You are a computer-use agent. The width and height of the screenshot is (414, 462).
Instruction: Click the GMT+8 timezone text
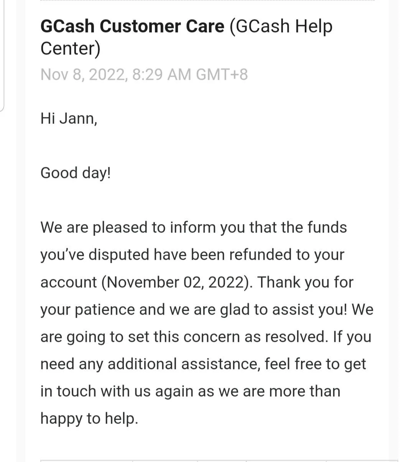(222, 74)
